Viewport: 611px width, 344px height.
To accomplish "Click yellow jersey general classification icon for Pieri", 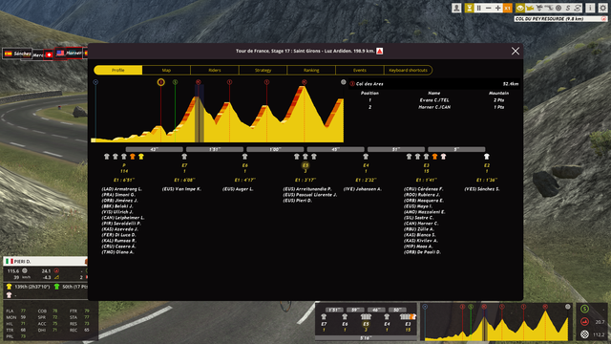I will (9, 287).
